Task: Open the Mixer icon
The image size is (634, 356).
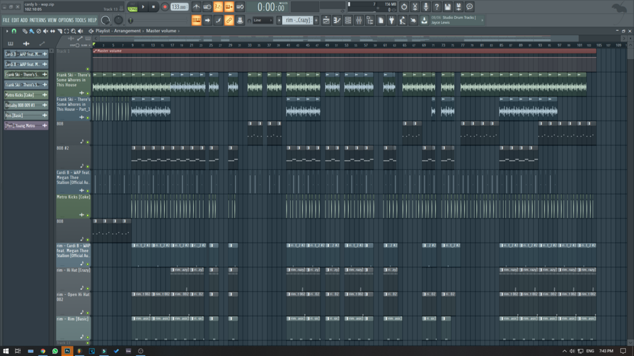Action: pos(359,20)
